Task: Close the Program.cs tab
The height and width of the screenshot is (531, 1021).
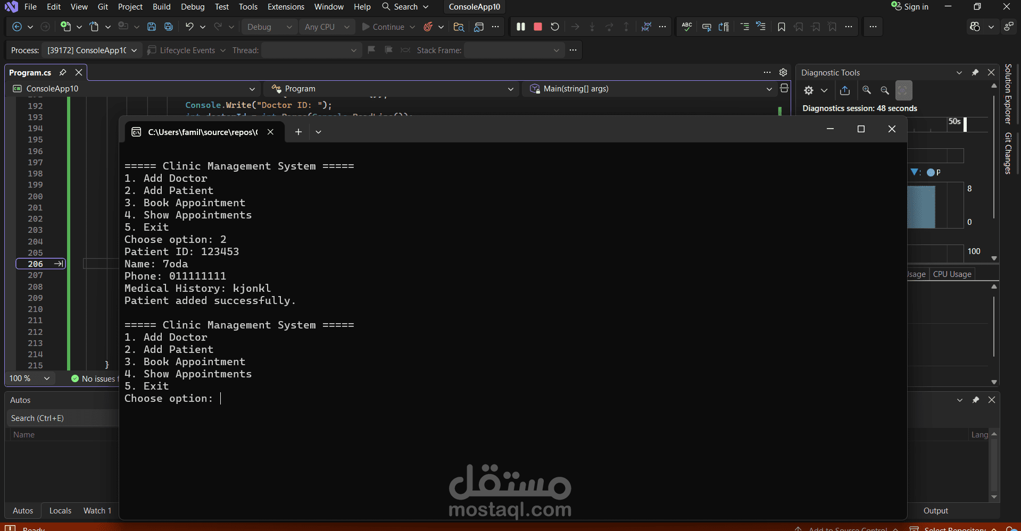Action: click(79, 72)
